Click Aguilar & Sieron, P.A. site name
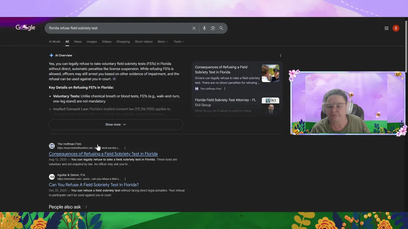408x229 pixels. [x=71, y=175]
